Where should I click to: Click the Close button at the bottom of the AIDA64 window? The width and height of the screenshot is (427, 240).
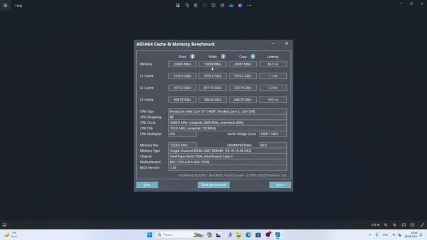pyautogui.click(x=280, y=185)
